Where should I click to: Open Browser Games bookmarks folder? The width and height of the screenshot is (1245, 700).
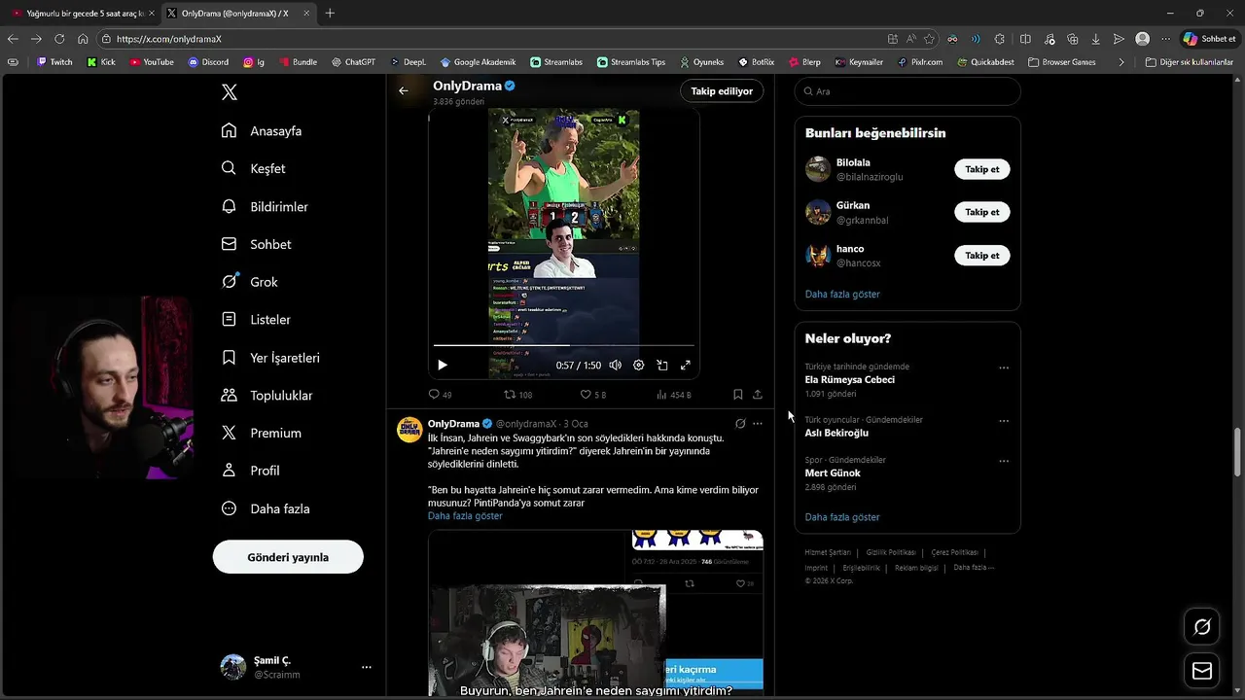1062,62
